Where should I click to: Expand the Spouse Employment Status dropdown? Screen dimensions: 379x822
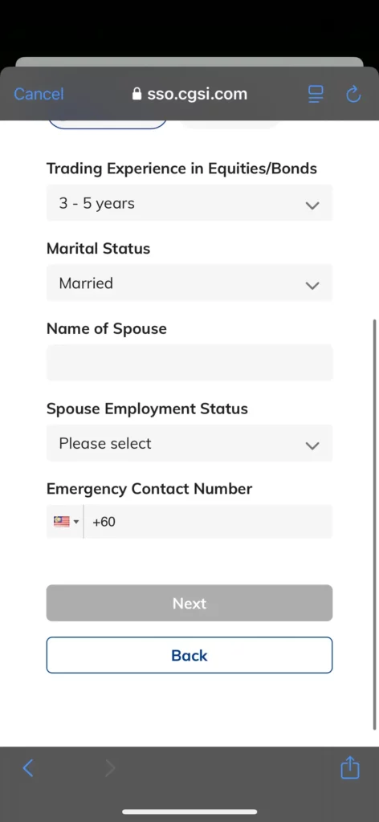coord(189,443)
